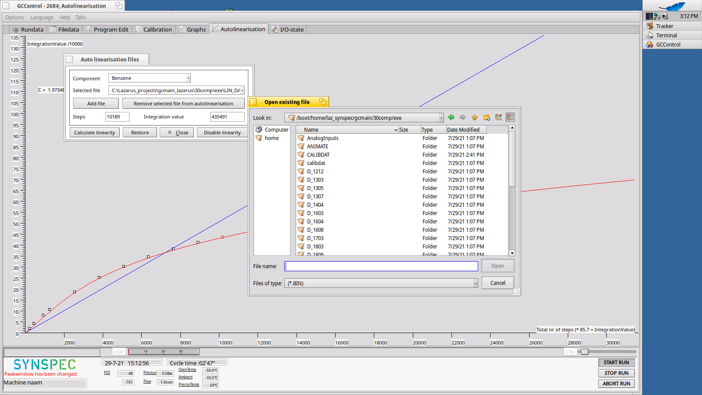Screen dimensions: 702x395
Task: Switch file dialog to detail view
Action: point(510,117)
